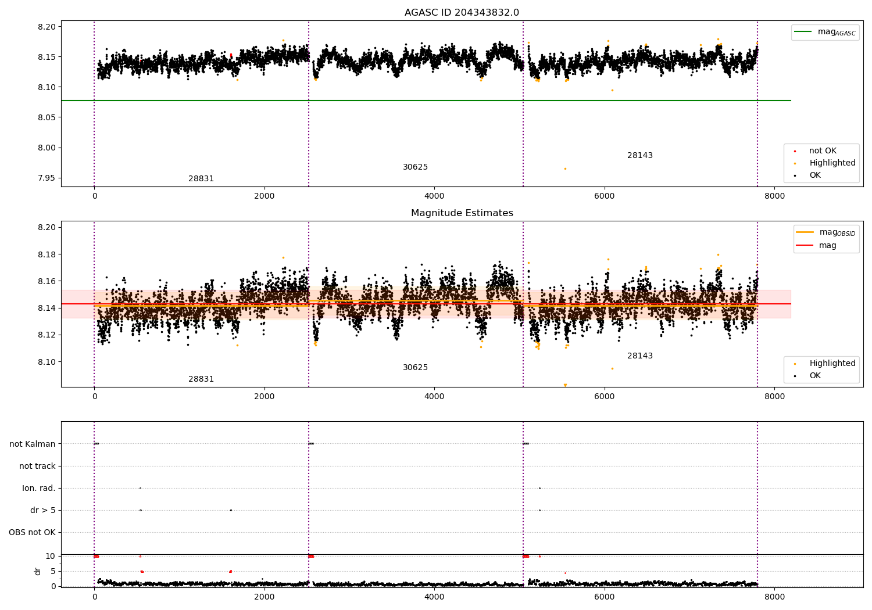Click the 7.95 y-axis tick label

(x=47, y=178)
